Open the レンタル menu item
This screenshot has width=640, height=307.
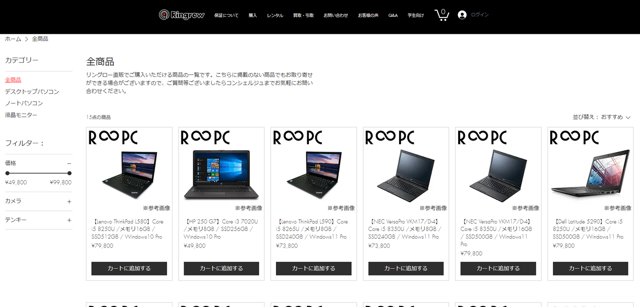tap(275, 16)
